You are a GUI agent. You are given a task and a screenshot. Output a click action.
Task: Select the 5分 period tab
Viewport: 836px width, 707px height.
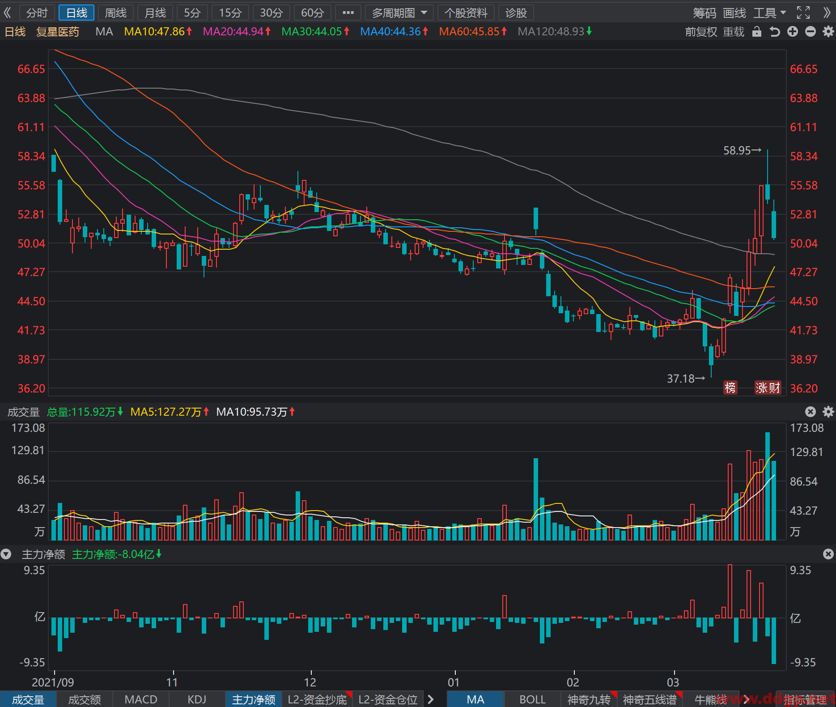(x=192, y=13)
